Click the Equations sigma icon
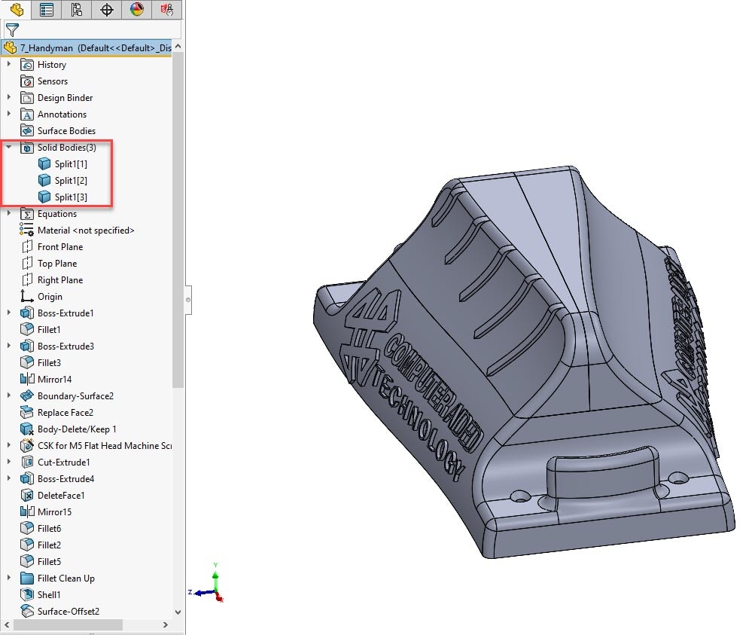 (x=27, y=213)
